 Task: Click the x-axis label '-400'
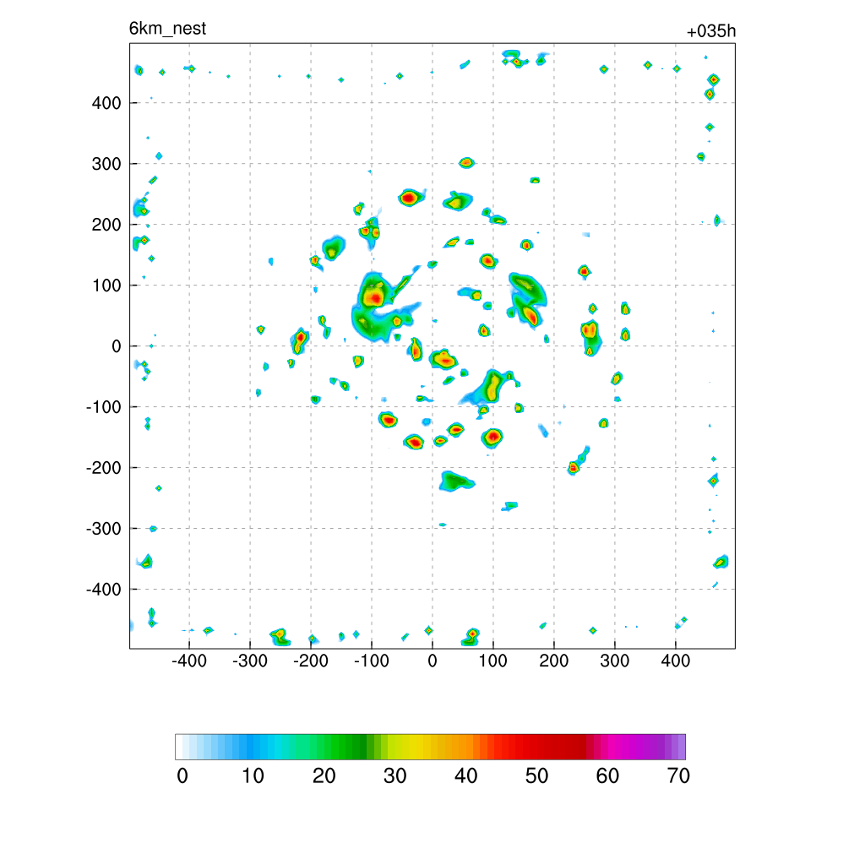[189, 661]
